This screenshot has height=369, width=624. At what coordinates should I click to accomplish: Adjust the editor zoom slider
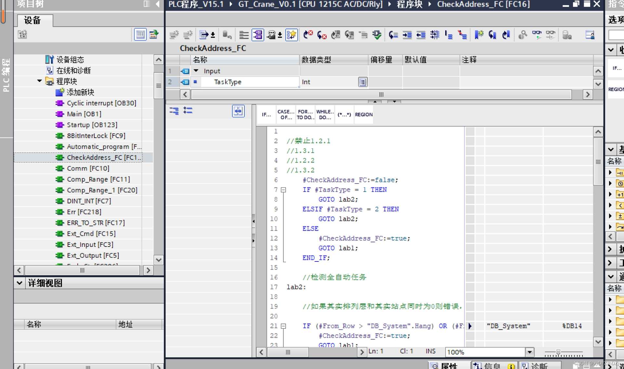(x=558, y=352)
